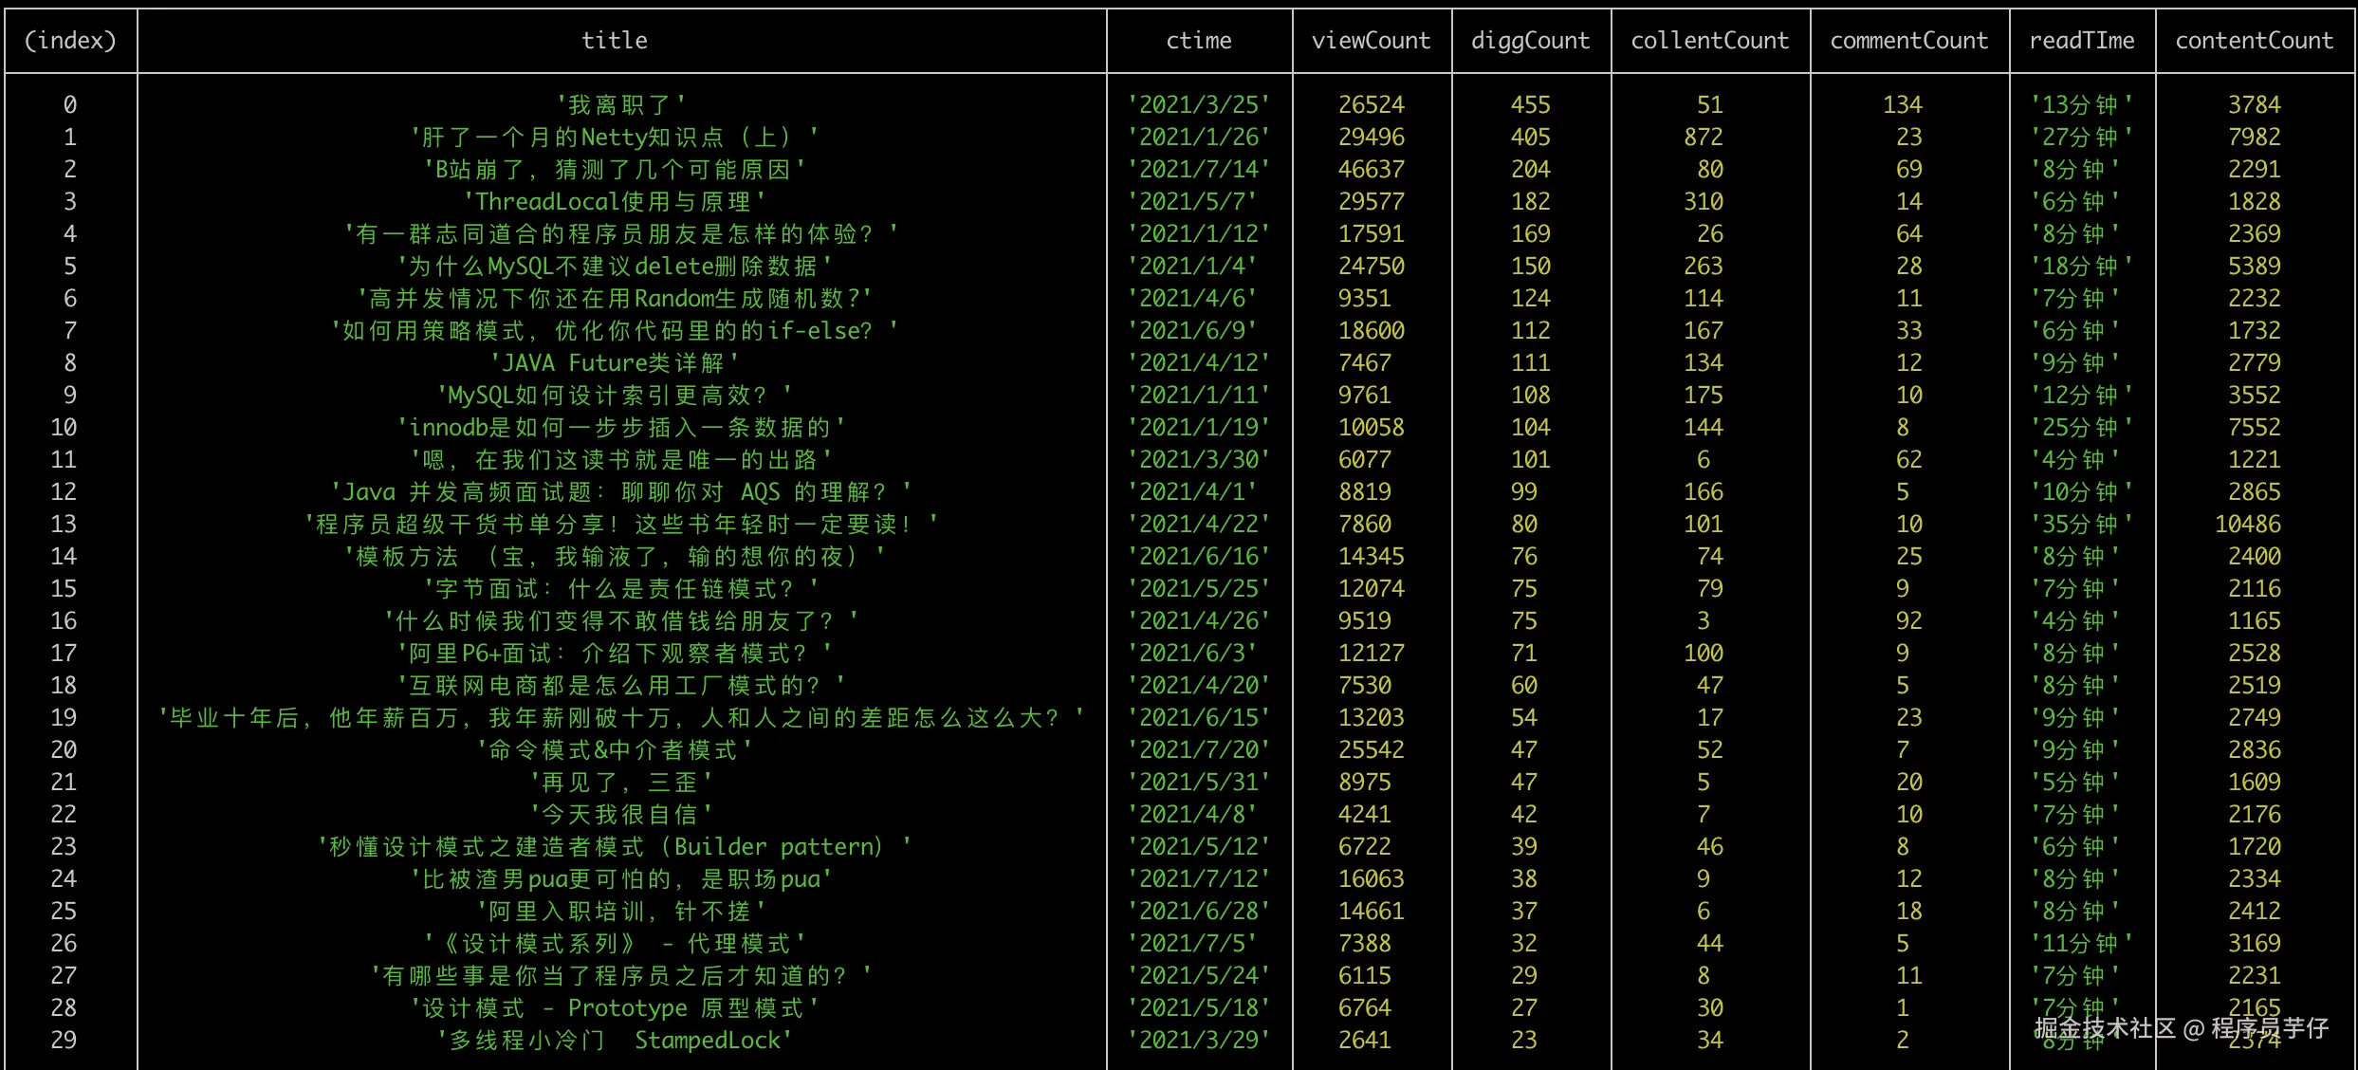Click the '35分钟' read time cell
Screen dimensions: 2358x1070
pyautogui.click(x=2081, y=525)
